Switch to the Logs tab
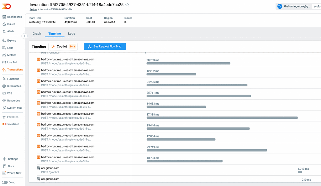Image resolution: width=321 pixels, height=186 pixels. coord(71,34)
